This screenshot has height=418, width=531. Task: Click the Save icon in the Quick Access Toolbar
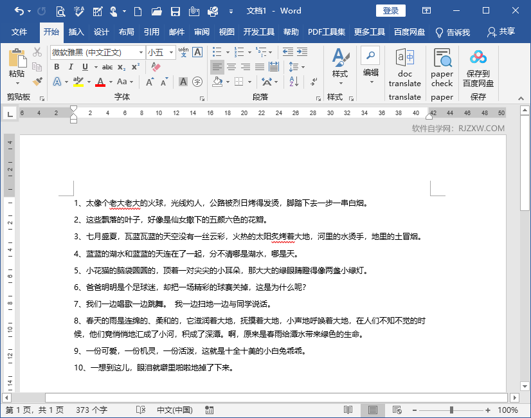pyautogui.click(x=175, y=11)
